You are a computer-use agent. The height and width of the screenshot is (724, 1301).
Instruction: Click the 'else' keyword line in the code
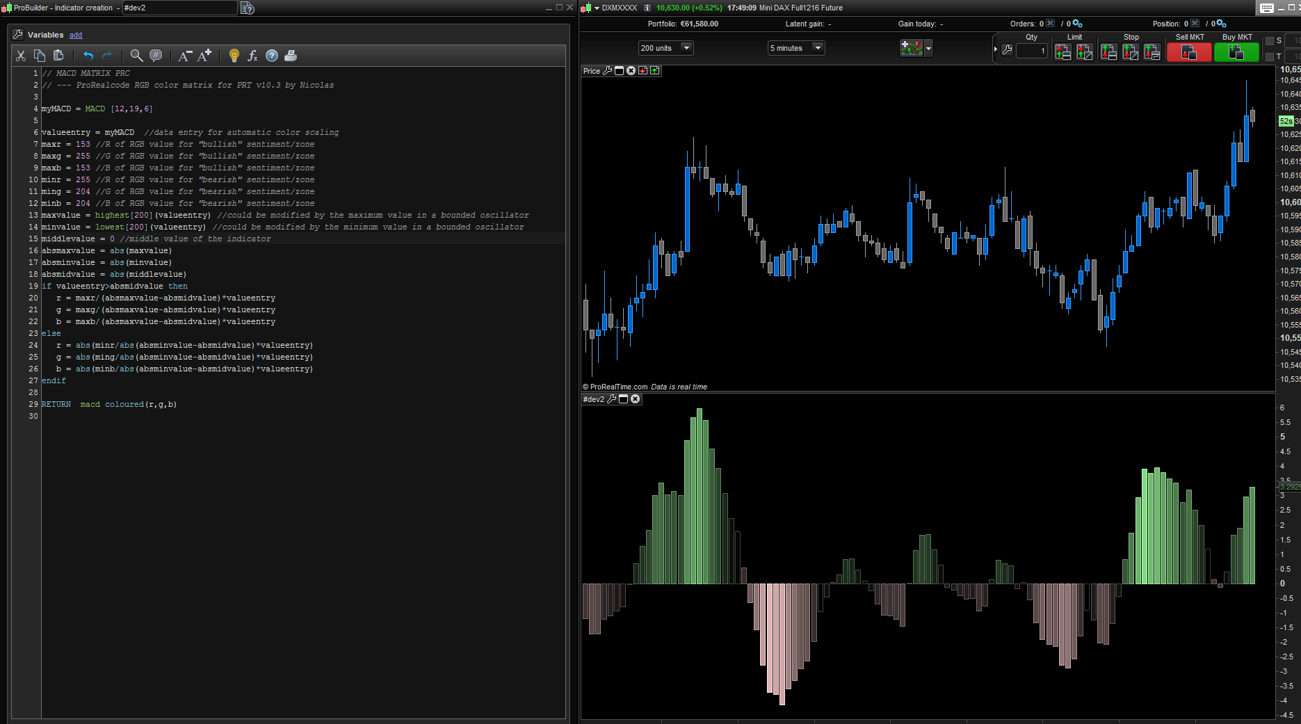click(x=51, y=333)
